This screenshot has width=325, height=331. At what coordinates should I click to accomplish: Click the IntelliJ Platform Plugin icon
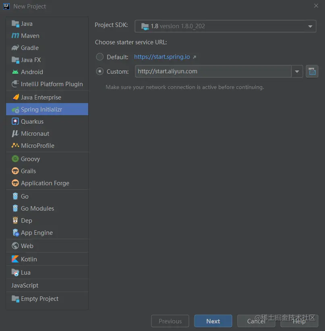pos(15,84)
